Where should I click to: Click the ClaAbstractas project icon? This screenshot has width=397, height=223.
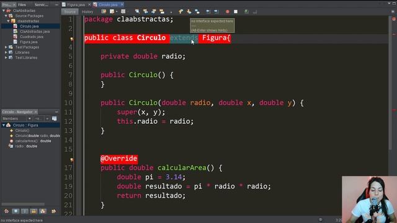click(9, 11)
